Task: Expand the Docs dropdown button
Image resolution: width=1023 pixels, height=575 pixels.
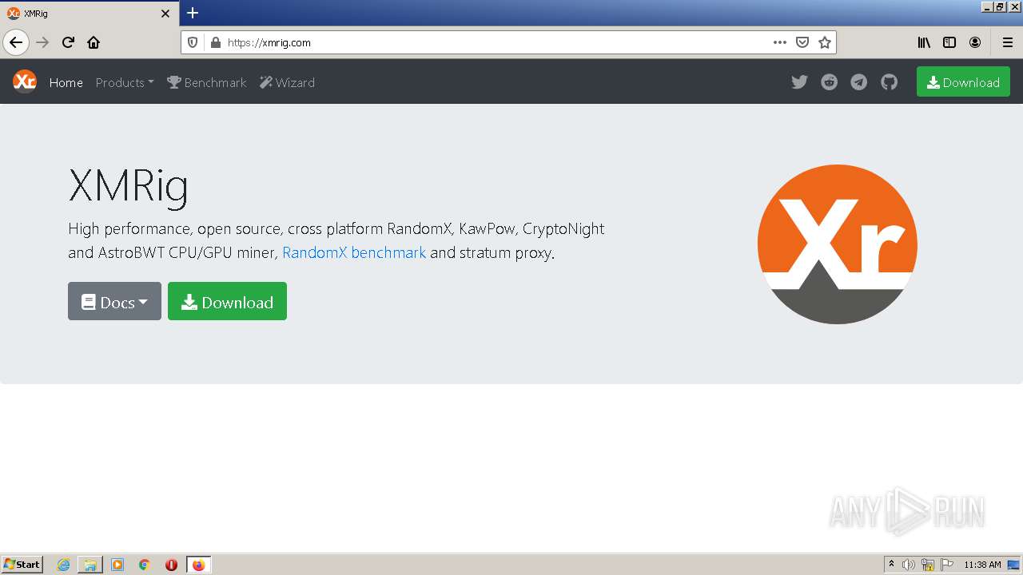Action: 114,301
